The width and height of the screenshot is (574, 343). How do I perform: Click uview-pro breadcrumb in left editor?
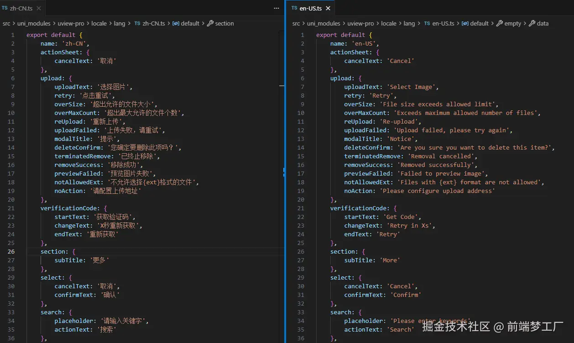71,23
